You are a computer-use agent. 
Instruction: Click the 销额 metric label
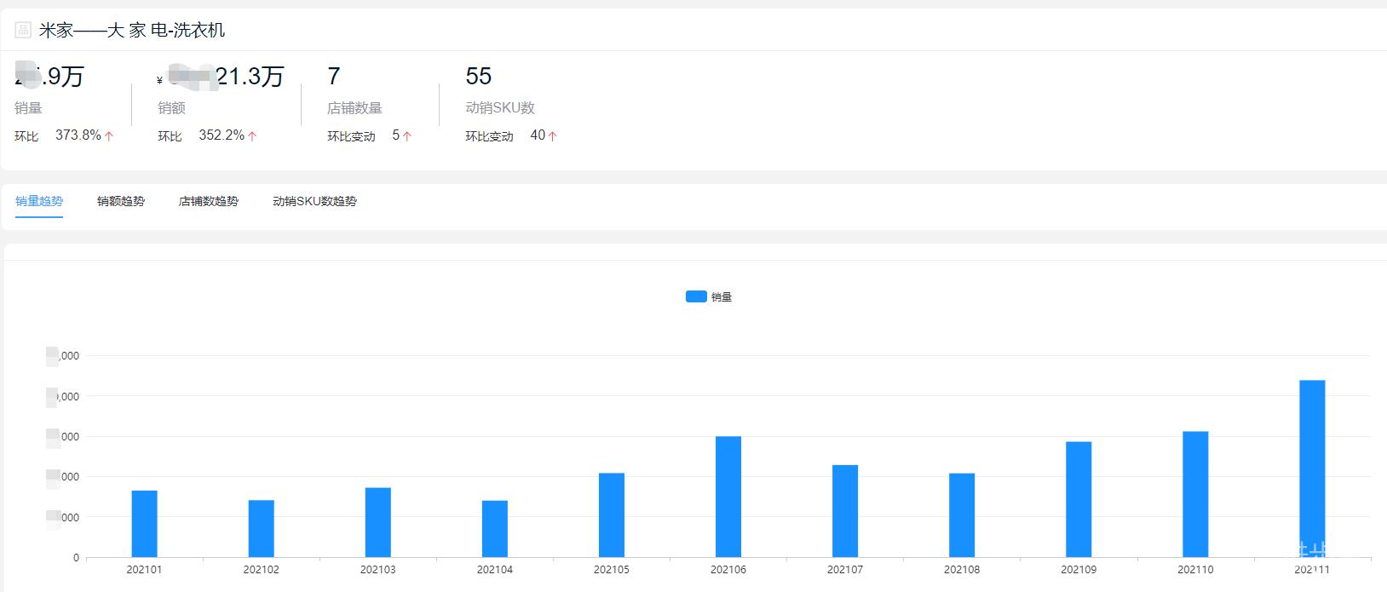[x=171, y=108]
